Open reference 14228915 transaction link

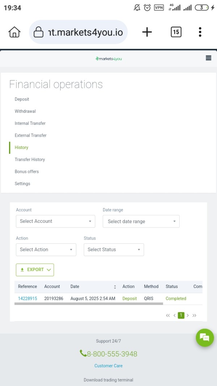click(x=27, y=298)
